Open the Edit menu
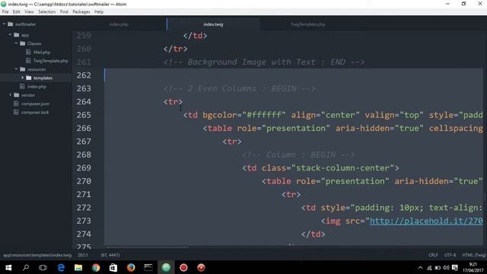The width and height of the screenshot is (487, 274). 17,12
